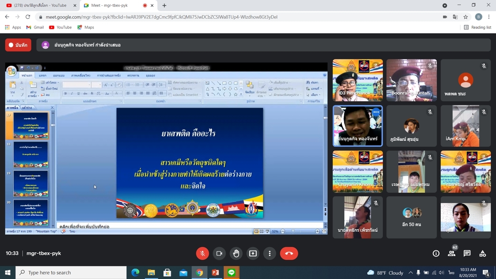Click the '50 more people' tile
Image resolution: width=496 pixels, height=279 pixels.
coord(412,217)
